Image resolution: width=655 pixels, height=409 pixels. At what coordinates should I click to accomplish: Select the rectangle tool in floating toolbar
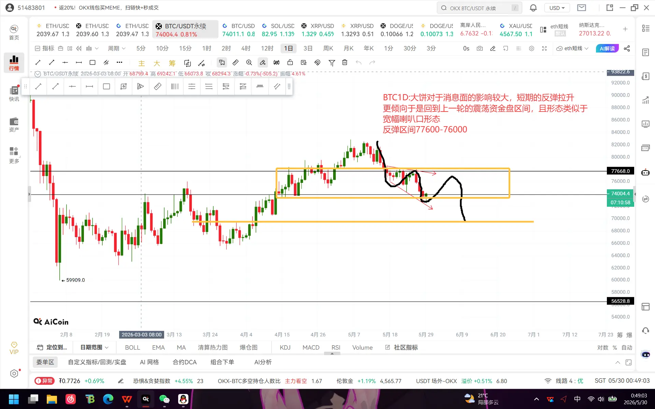pos(106,86)
